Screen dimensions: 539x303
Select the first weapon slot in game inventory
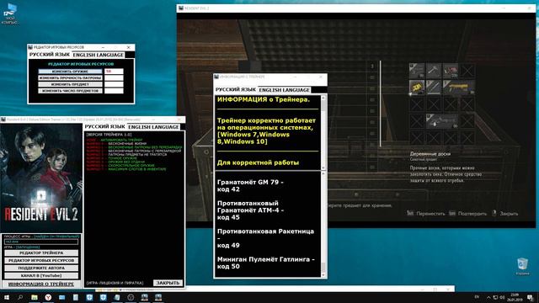[x=417, y=71]
